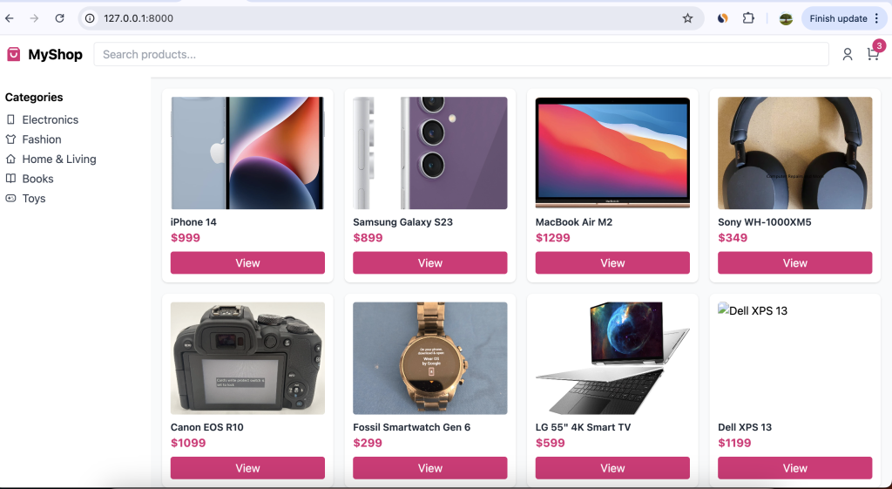Bookmark this page with the star icon
Screen dimensions: 892x489
[x=687, y=18]
